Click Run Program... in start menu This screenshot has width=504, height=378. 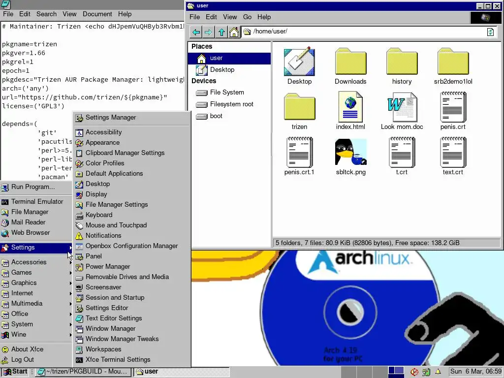(36, 187)
